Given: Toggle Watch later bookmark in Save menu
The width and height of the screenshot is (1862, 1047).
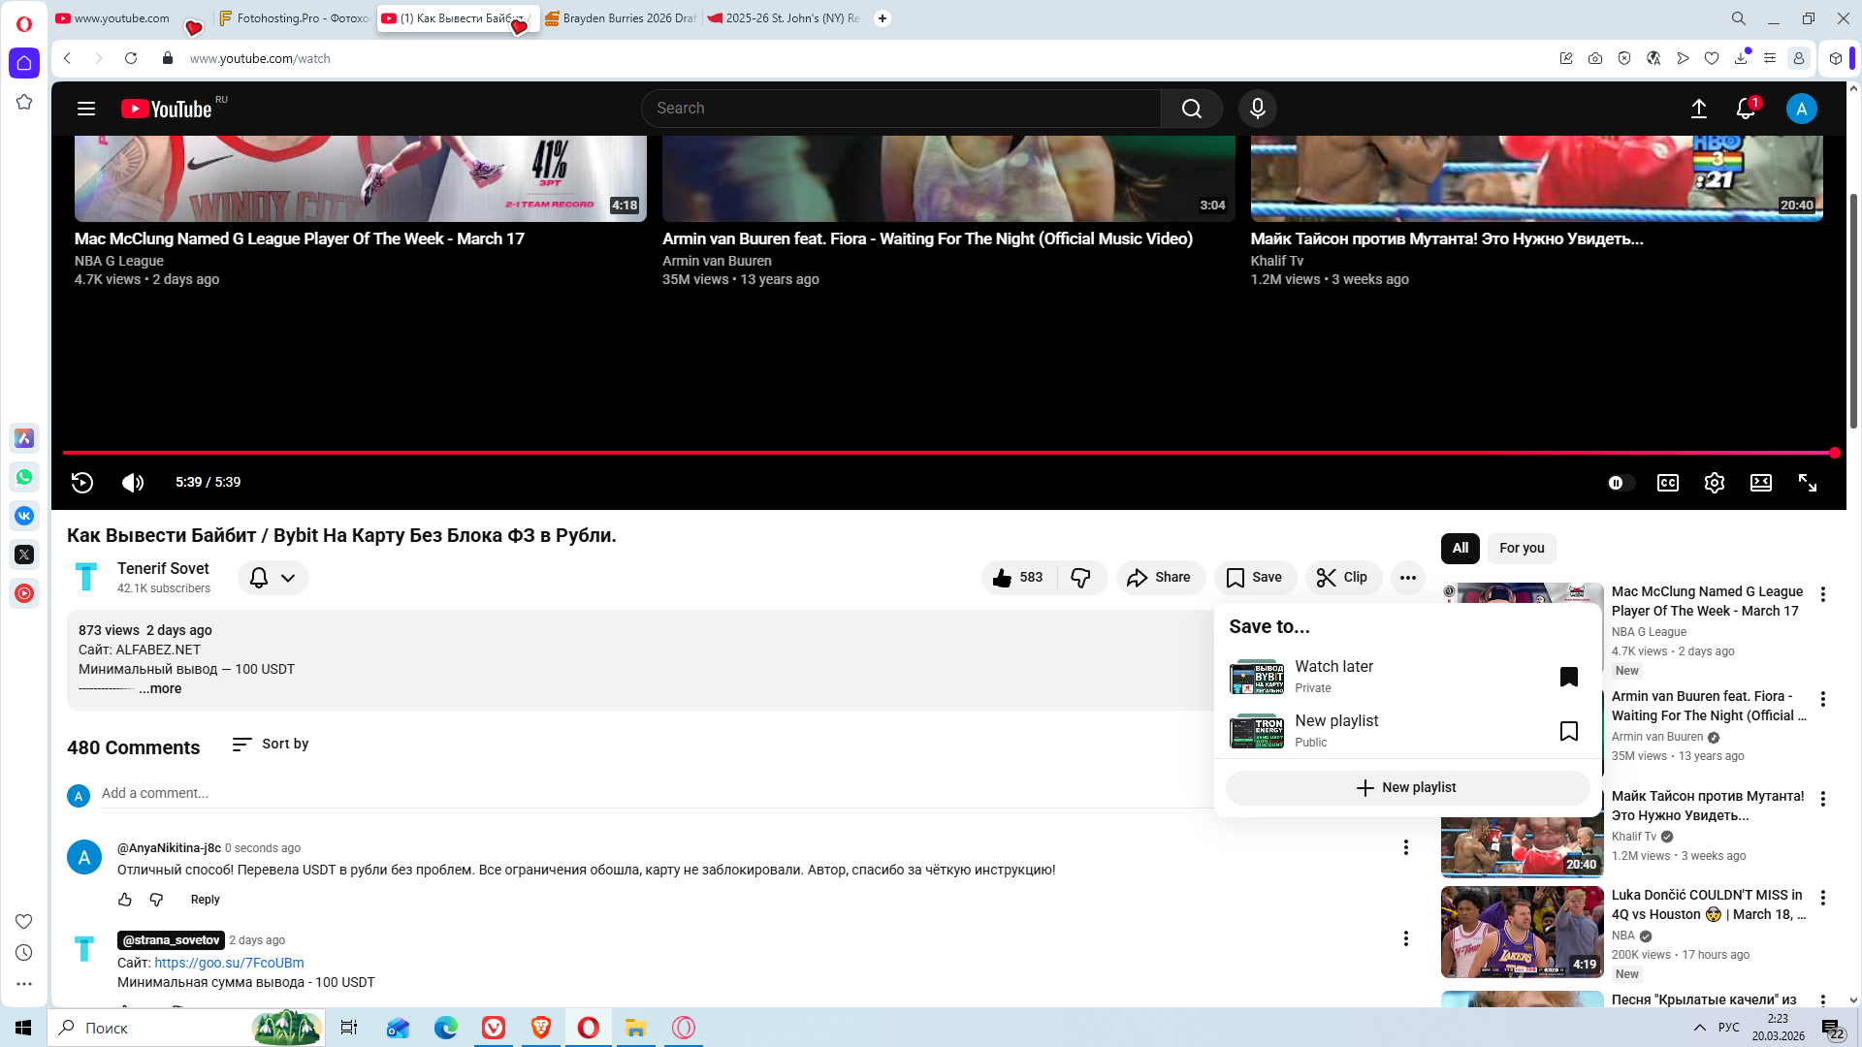Looking at the screenshot, I should click(1568, 677).
